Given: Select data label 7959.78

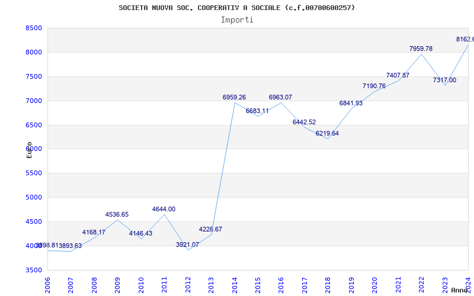Looking at the screenshot, I should (x=421, y=49).
